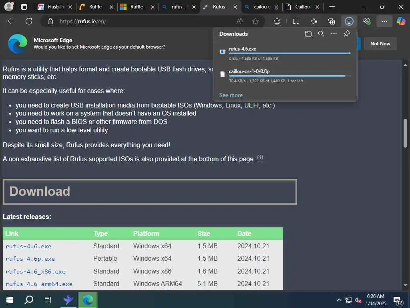
Task: Click the scrollbar down arrow
Action: tap(405, 285)
